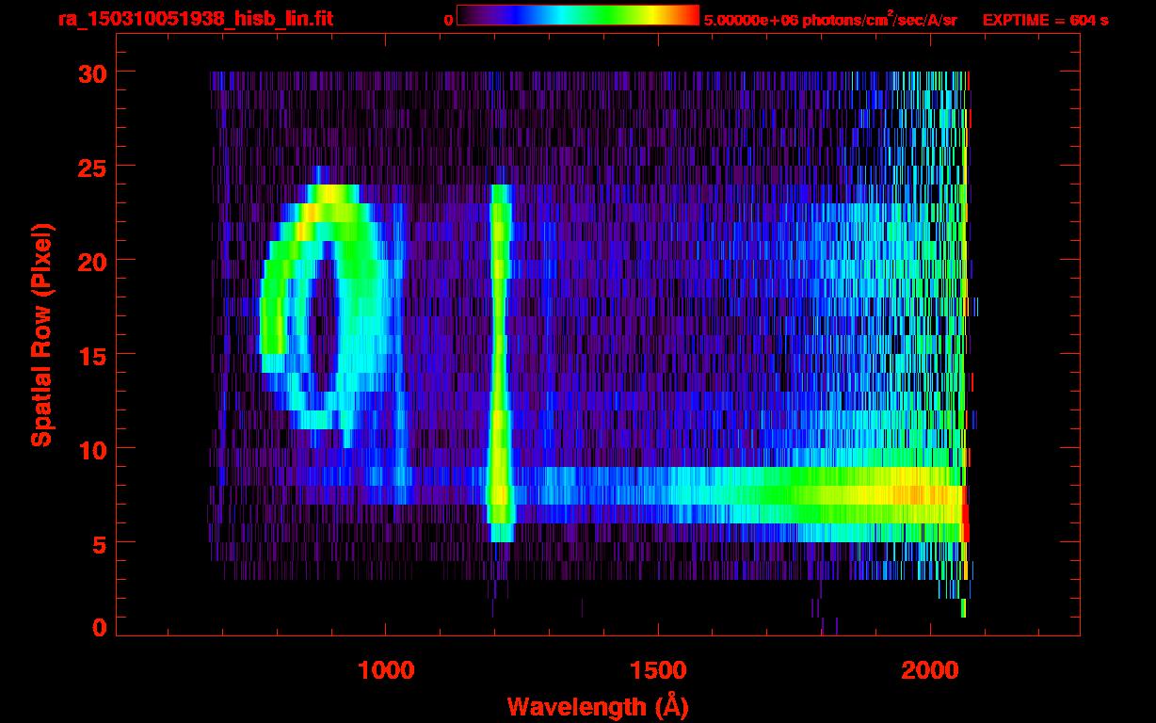Click the rainbow color scale bar
This screenshot has width=1156, height=723.
pyautogui.click(x=578, y=15)
